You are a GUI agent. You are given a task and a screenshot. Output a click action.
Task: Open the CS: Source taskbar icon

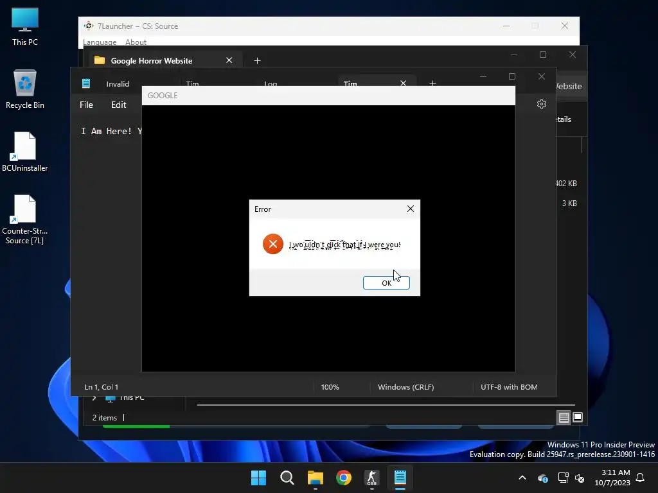coord(372,478)
